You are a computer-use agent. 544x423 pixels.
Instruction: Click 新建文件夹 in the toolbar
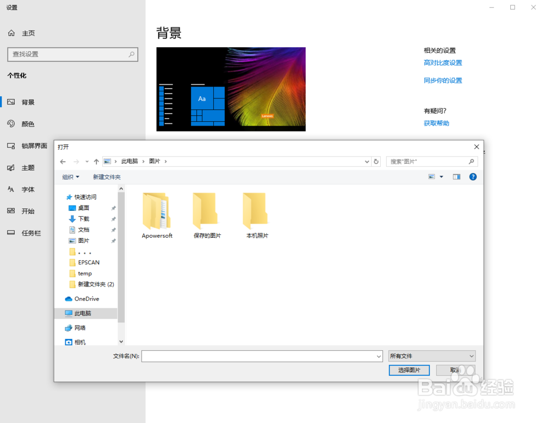coord(107,177)
